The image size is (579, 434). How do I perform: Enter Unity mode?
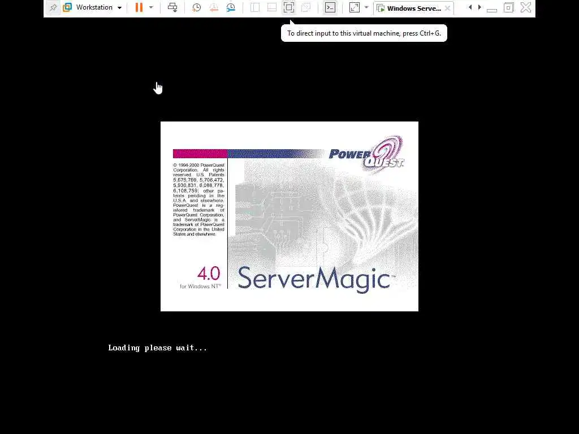[x=306, y=7]
